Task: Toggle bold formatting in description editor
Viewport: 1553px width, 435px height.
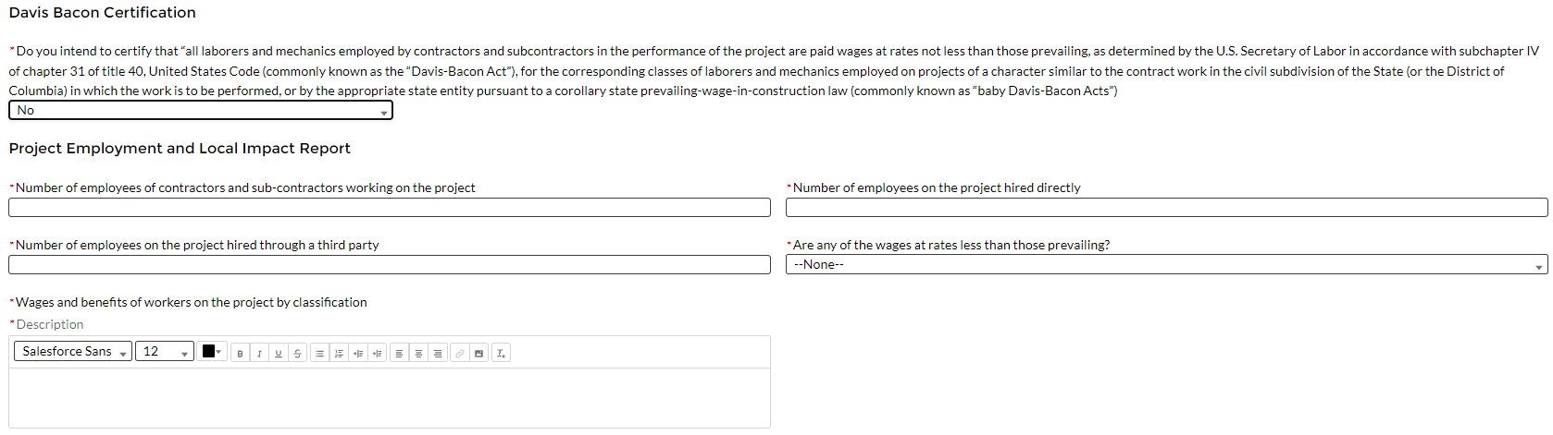Action: pos(240,354)
